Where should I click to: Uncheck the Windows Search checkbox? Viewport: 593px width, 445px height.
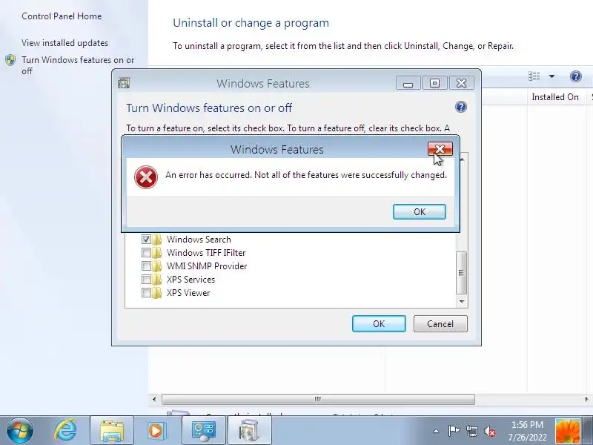pos(146,239)
